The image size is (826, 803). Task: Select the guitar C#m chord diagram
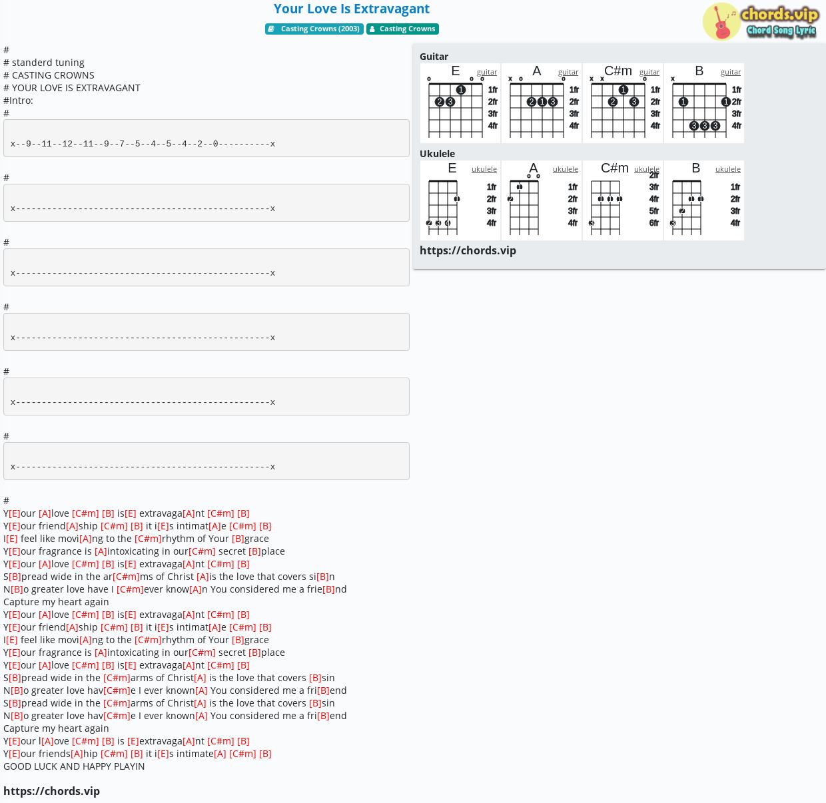[623, 103]
